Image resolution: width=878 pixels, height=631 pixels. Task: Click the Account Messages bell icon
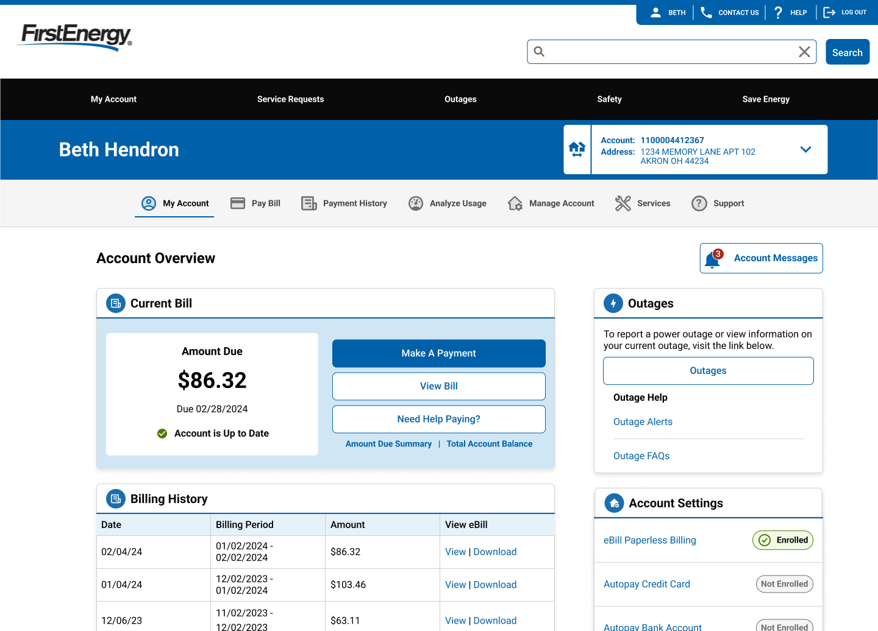[712, 259]
